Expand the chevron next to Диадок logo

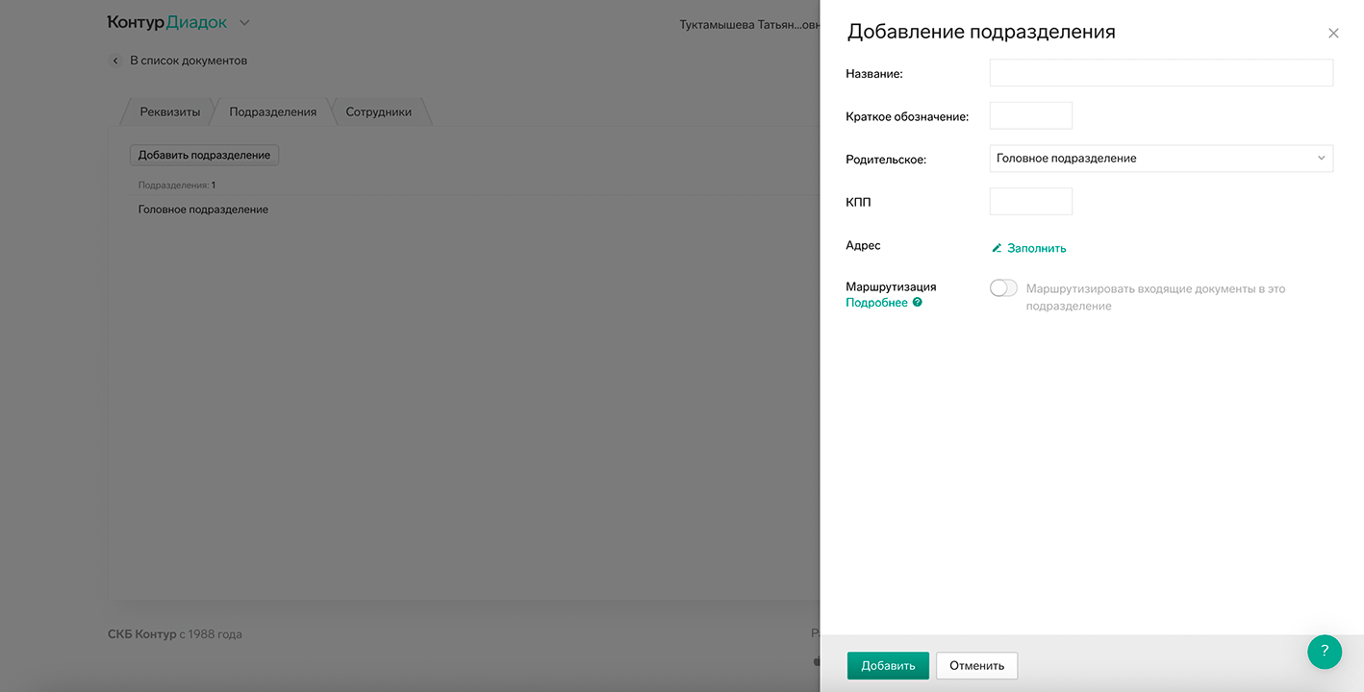point(243,23)
